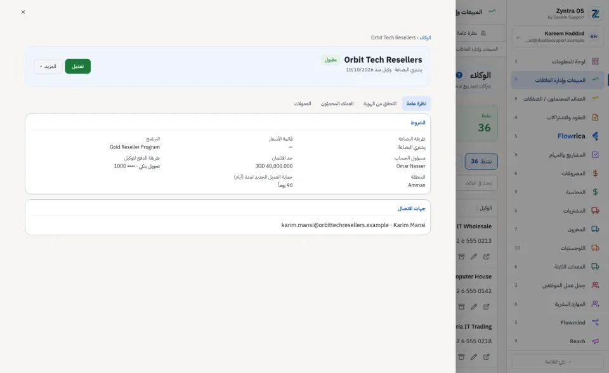
Task: Collapse the sidebar with طيّ القائمة
Action: [558, 362]
